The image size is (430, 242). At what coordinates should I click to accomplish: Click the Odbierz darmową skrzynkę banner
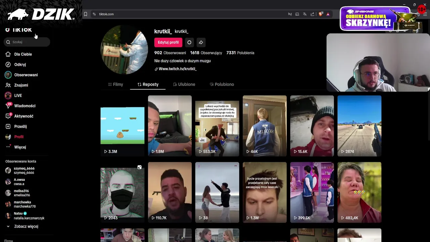[375, 19]
